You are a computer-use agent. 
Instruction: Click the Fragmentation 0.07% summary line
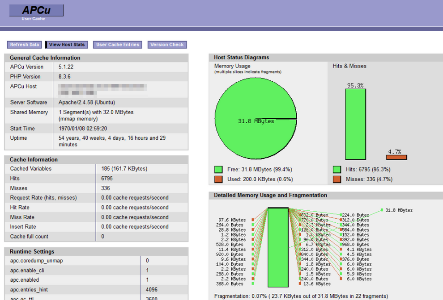pos(301,296)
